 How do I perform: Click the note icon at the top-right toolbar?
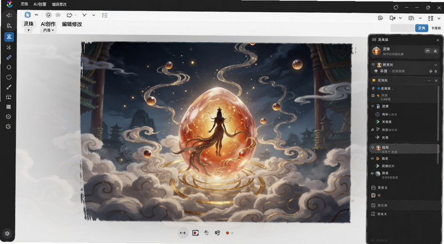(381, 18)
